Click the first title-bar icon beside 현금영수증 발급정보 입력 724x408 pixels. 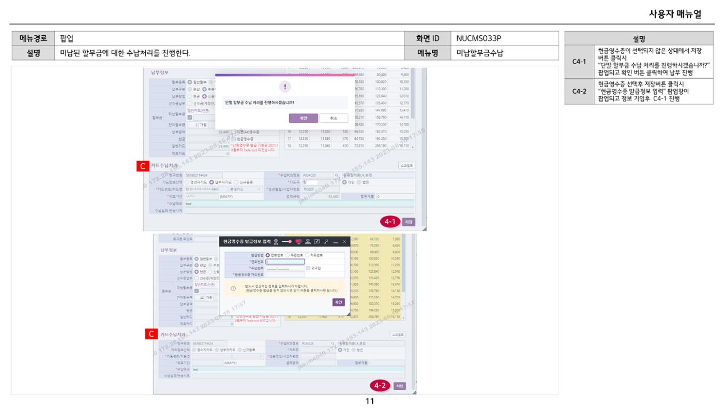pos(276,241)
